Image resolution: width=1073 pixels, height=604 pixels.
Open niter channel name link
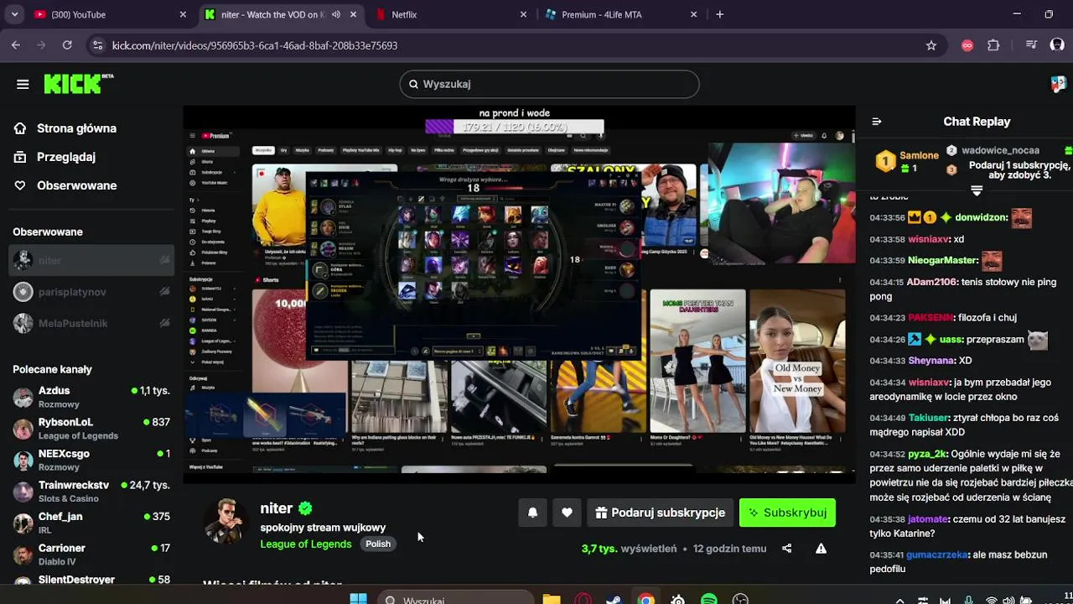[277, 508]
